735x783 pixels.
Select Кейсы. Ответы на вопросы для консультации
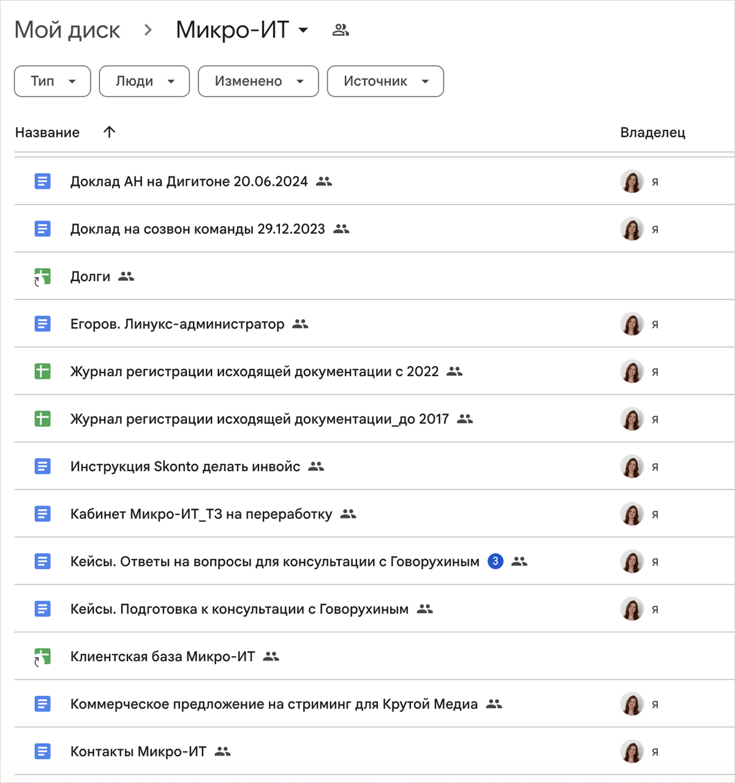pos(274,561)
